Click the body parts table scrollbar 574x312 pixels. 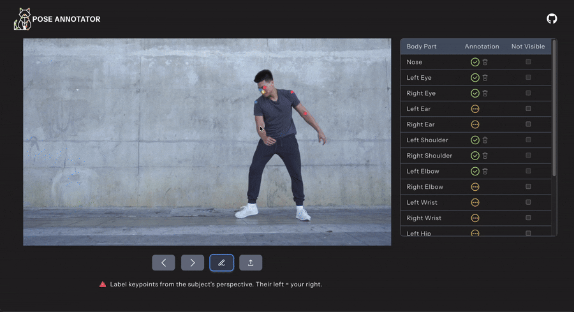pos(554,108)
